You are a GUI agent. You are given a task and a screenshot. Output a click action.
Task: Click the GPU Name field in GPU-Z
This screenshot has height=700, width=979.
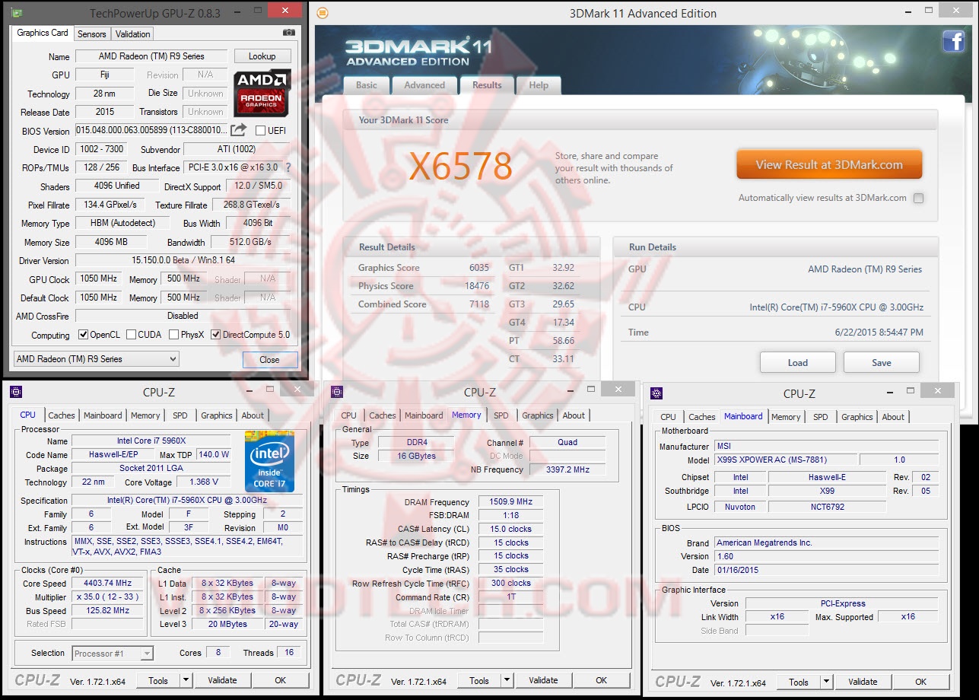(x=151, y=56)
